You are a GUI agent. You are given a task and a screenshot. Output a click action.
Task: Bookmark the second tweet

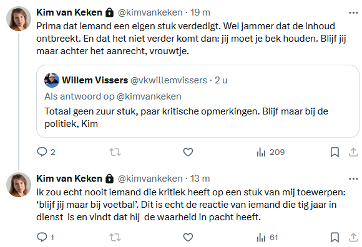tap(335, 237)
